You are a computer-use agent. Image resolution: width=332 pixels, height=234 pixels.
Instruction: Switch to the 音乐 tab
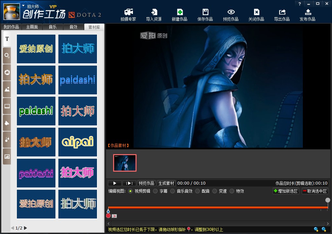[x=53, y=27]
